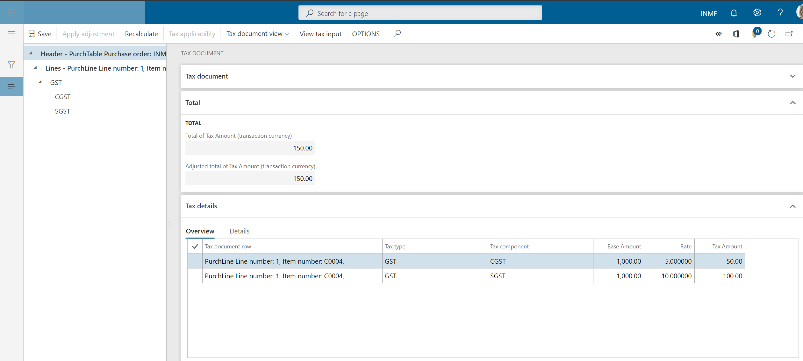Image resolution: width=803 pixels, height=361 pixels.
Task: Click View tax input button
Action: (320, 33)
